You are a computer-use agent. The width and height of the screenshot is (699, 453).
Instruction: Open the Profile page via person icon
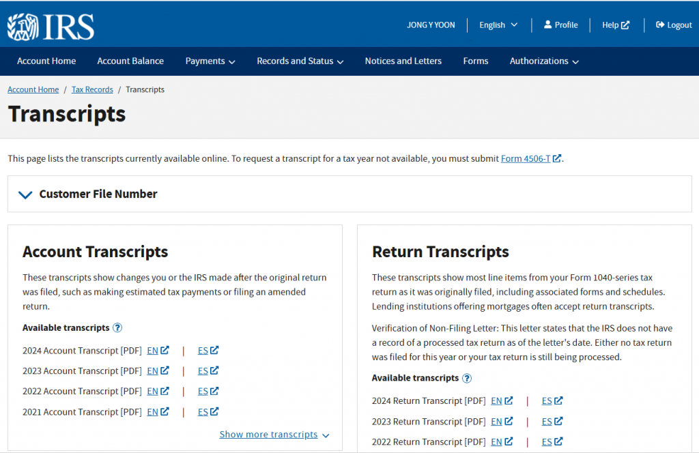547,25
